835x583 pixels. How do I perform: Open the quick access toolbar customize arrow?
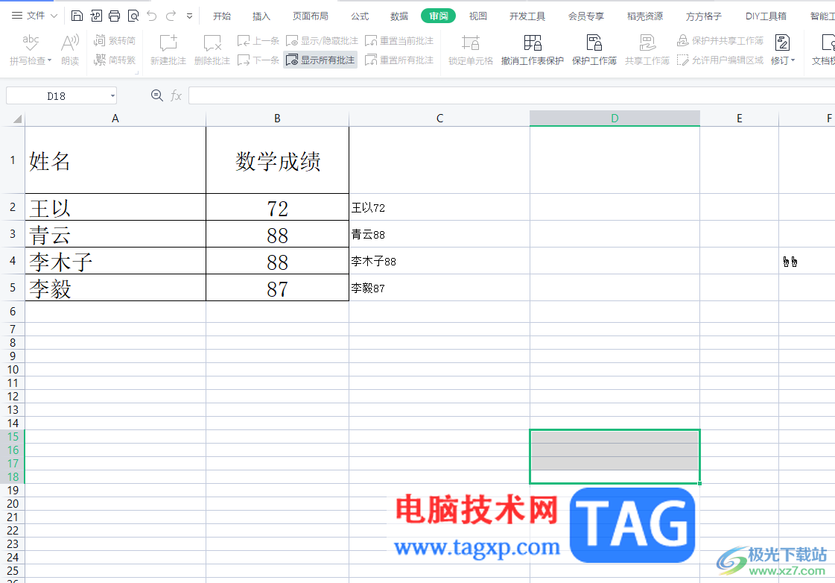click(x=190, y=16)
